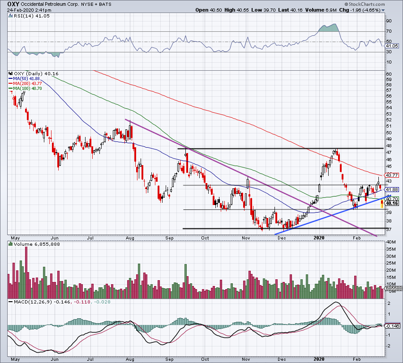Click the Feb label under the MACD panel
Viewport: 403px width, 363px height.
pyautogui.click(x=357, y=359)
